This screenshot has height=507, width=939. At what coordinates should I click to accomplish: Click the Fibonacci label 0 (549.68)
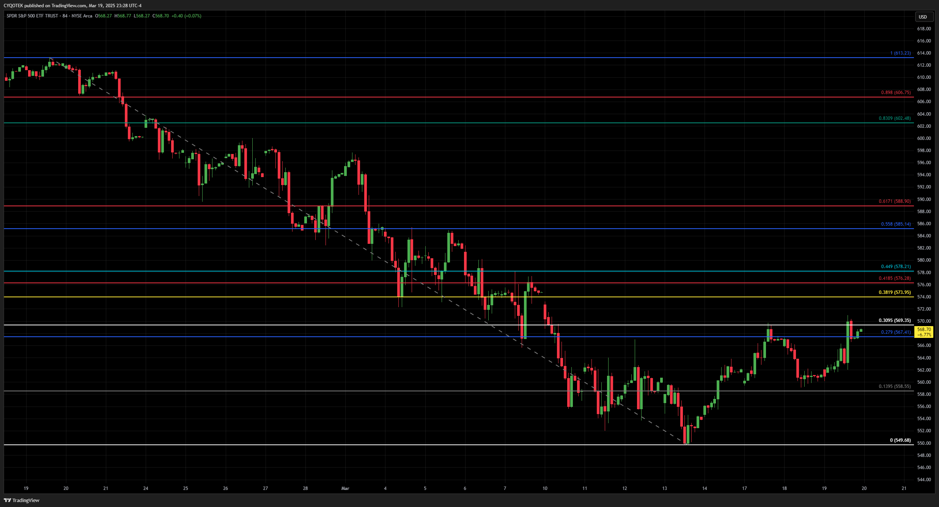click(900, 440)
